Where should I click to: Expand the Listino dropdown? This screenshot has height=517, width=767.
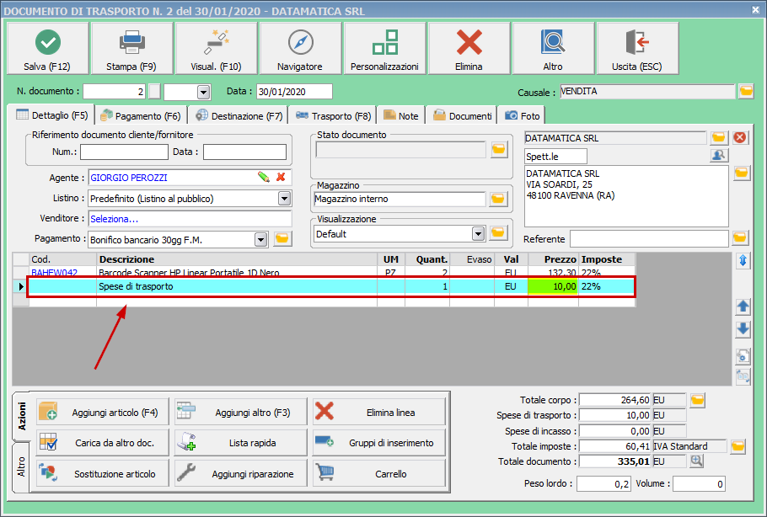click(x=284, y=199)
